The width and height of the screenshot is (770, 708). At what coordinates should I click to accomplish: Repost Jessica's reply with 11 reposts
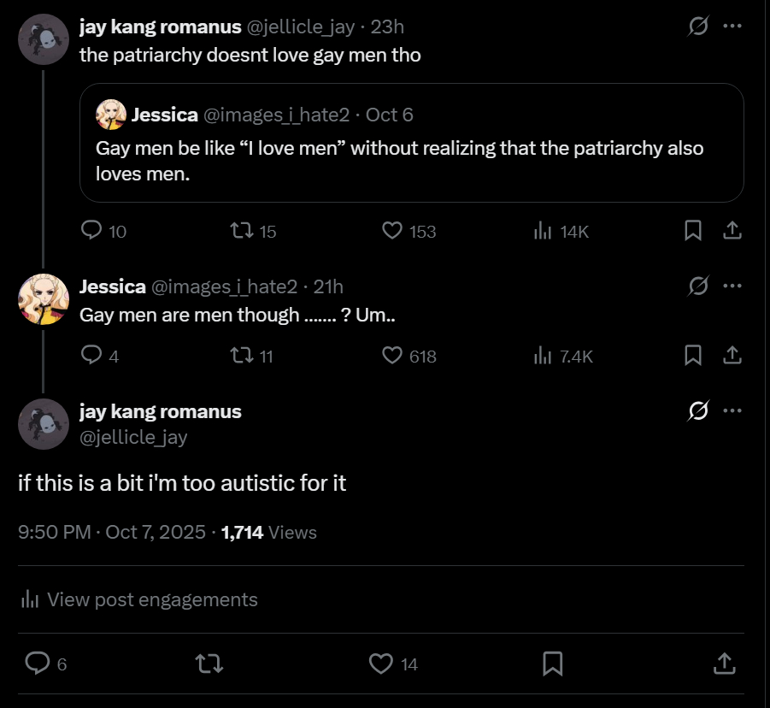point(242,355)
